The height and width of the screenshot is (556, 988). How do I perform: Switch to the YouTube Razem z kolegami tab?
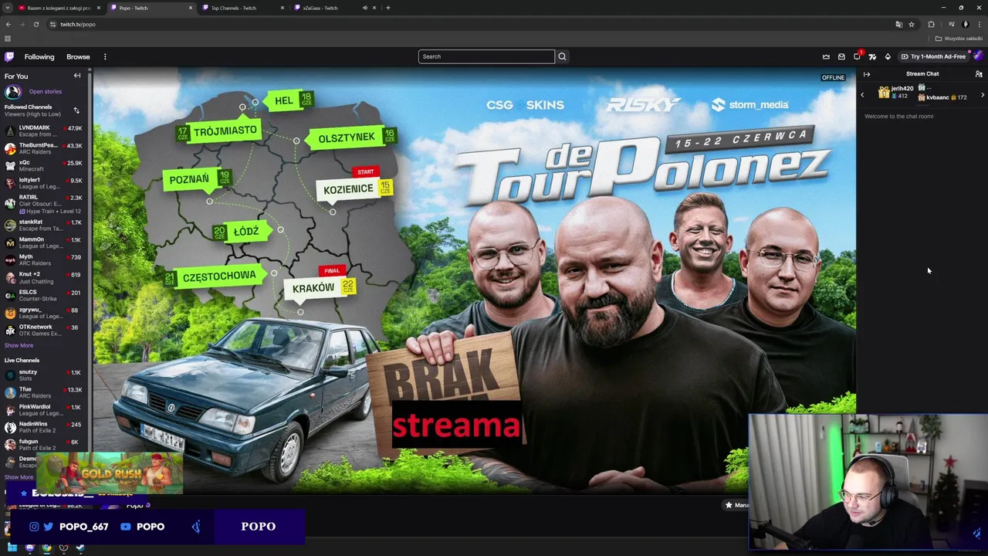pos(59,8)
